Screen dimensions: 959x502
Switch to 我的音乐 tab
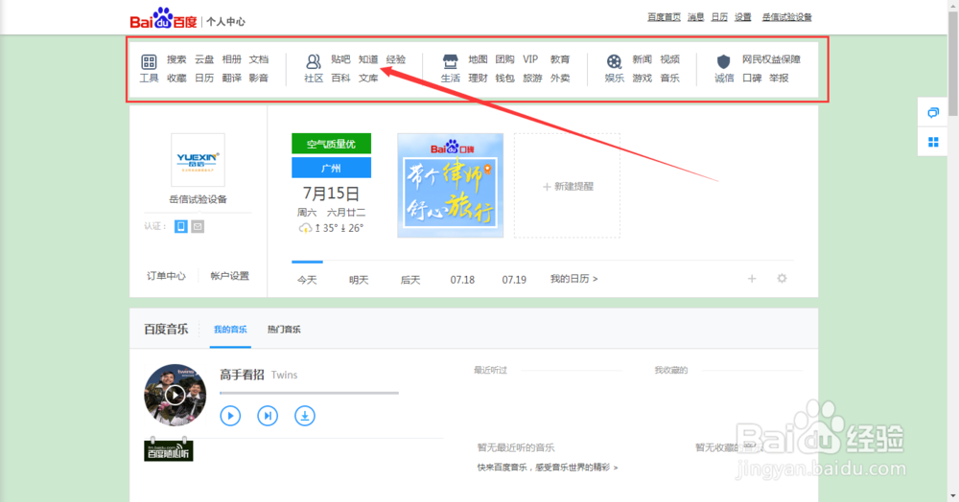230,330
